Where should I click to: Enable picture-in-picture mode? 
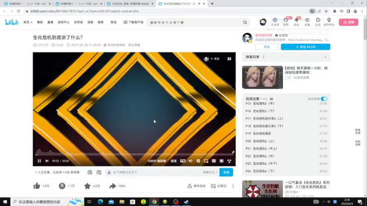click(206, 161)
